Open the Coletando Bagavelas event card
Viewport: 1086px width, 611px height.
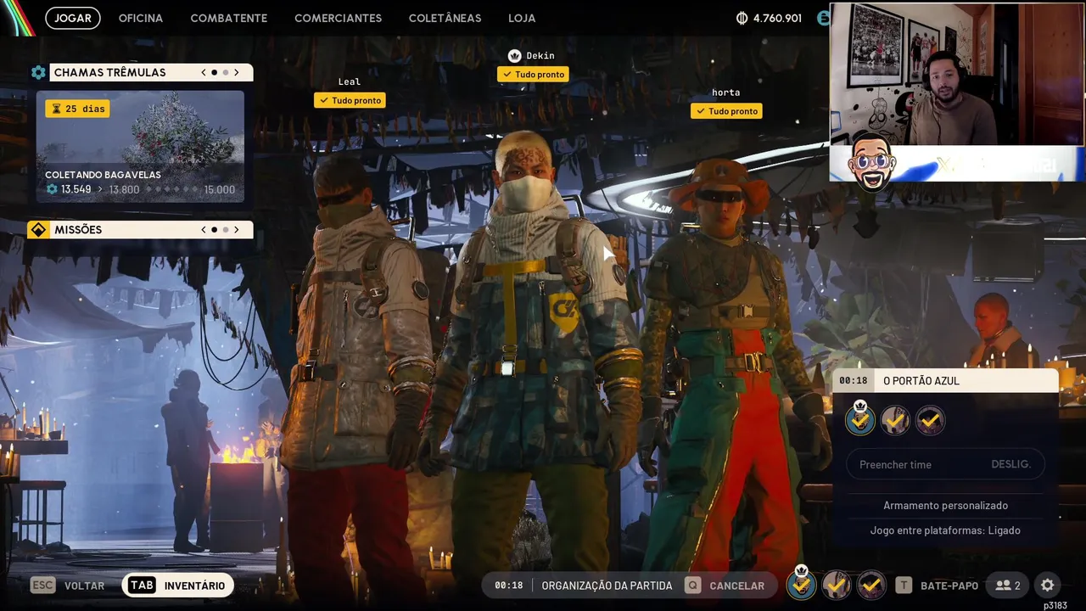[x=140, y=147]
